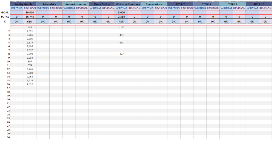Click the 1,637 entry on day 16
The width and height of the screenshot is (274, 141).
click(x=30, y=84)
